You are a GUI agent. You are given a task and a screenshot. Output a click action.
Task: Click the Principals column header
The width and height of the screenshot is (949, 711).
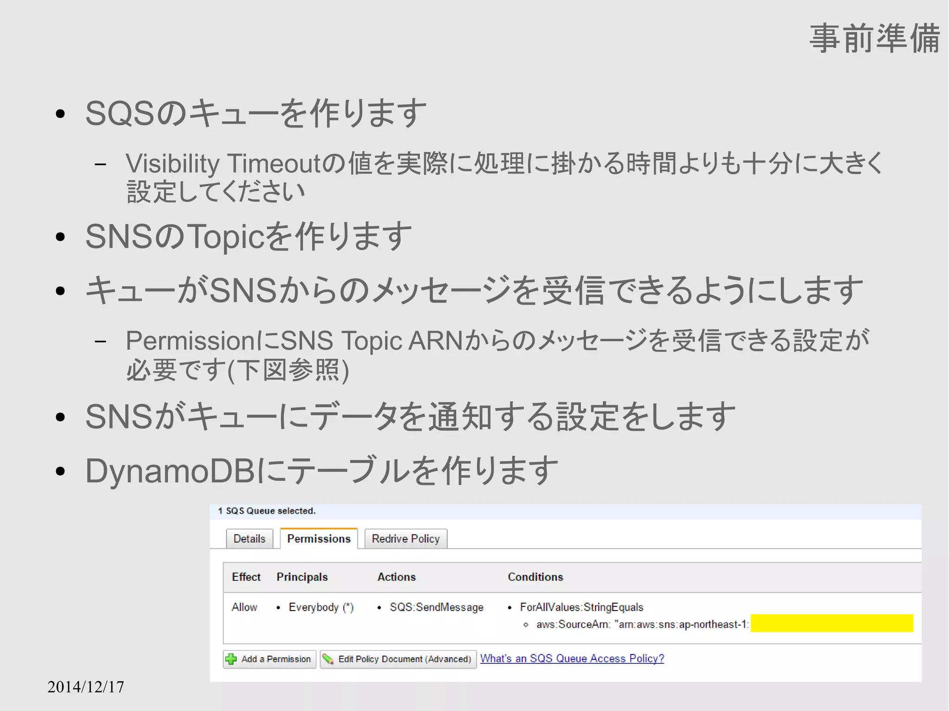pos(302,577)
